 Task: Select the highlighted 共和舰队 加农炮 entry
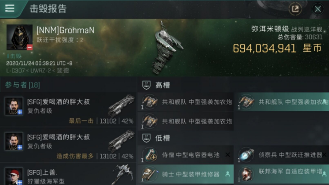282,102
